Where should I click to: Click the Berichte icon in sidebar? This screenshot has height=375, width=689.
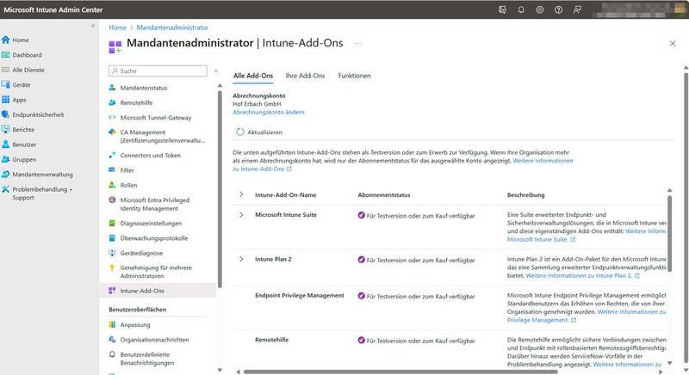(x=6, y=129)
